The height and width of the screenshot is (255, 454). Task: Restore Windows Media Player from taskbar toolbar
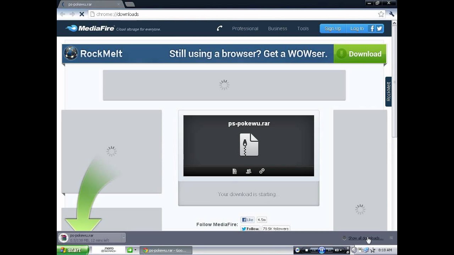coord(348,252)
